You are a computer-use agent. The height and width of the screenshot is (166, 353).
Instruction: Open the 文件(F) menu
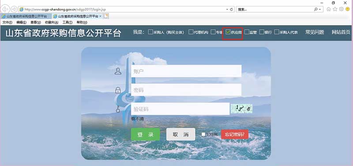coord(7,22)
